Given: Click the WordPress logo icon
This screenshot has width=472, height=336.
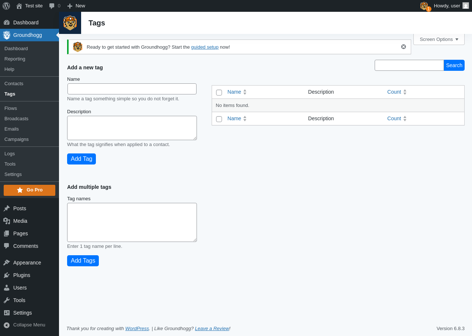Looking at the screenshot, I should pyautogui.click(x=6, y=6).
